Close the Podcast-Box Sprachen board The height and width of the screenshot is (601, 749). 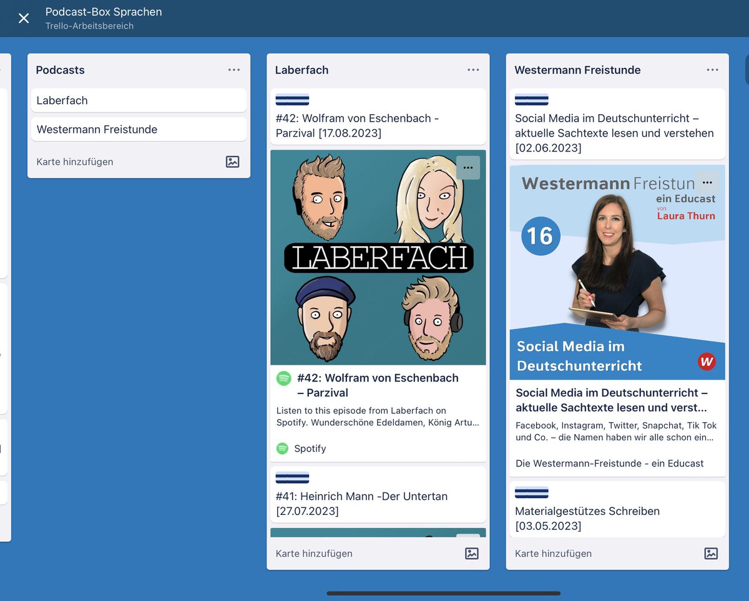point(24,18)
